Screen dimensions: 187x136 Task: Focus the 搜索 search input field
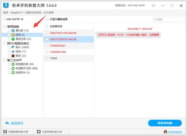pyautogui.click(x=168, y=19)
